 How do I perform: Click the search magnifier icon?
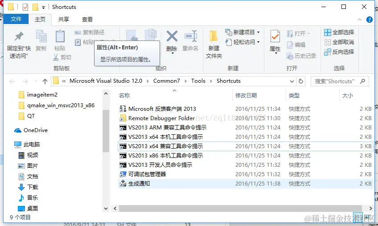(x=362, y=81)
